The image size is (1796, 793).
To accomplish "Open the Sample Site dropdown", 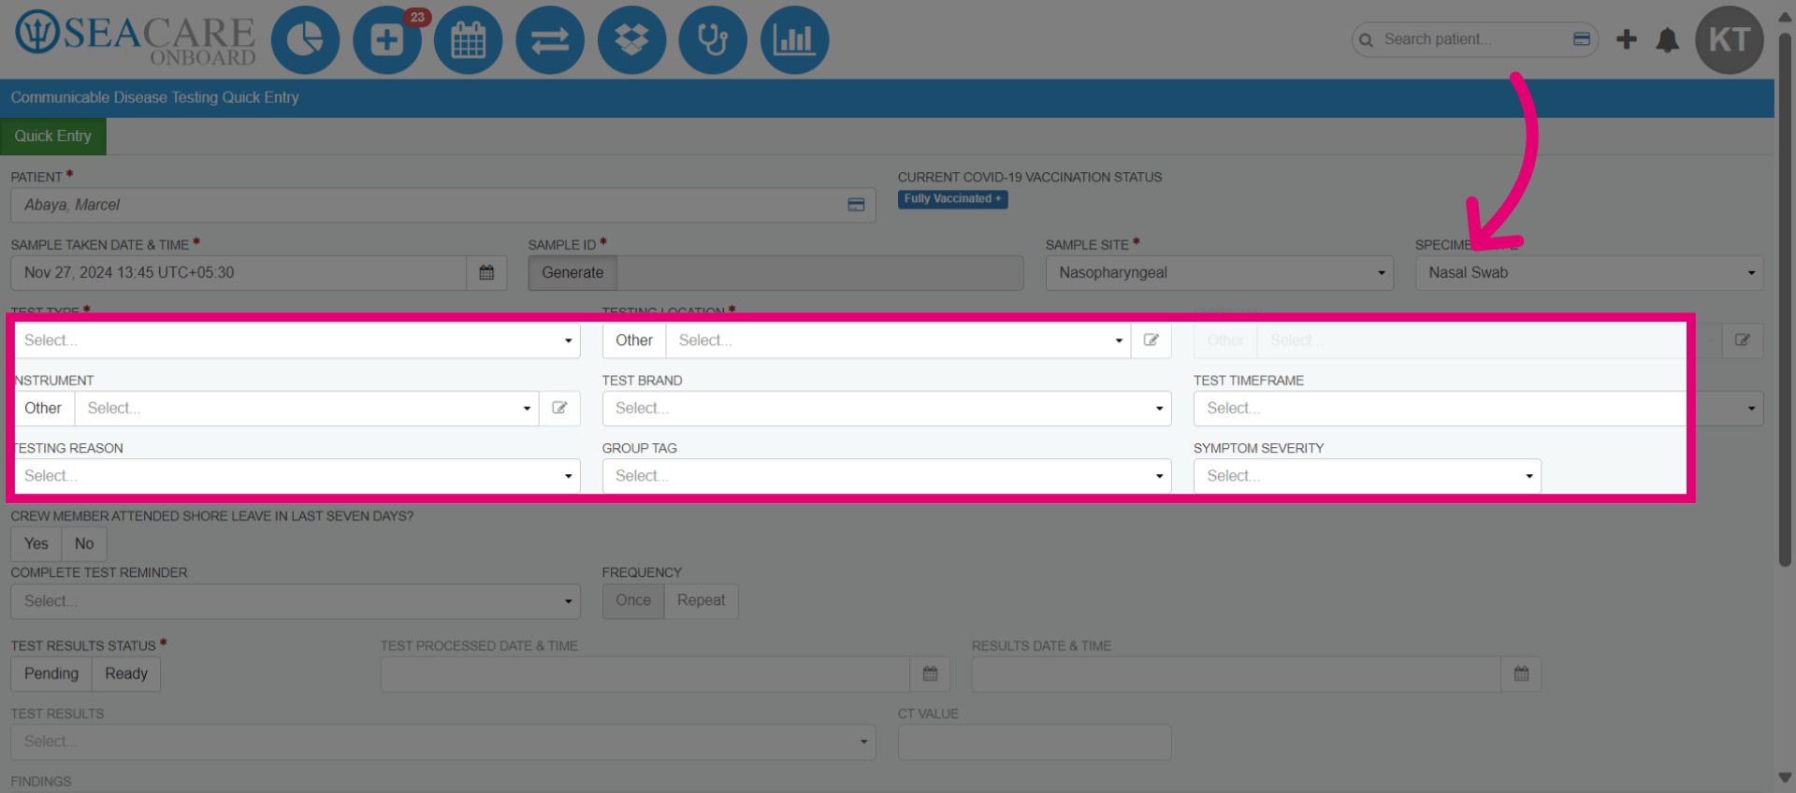I will tap(1220, 273).
